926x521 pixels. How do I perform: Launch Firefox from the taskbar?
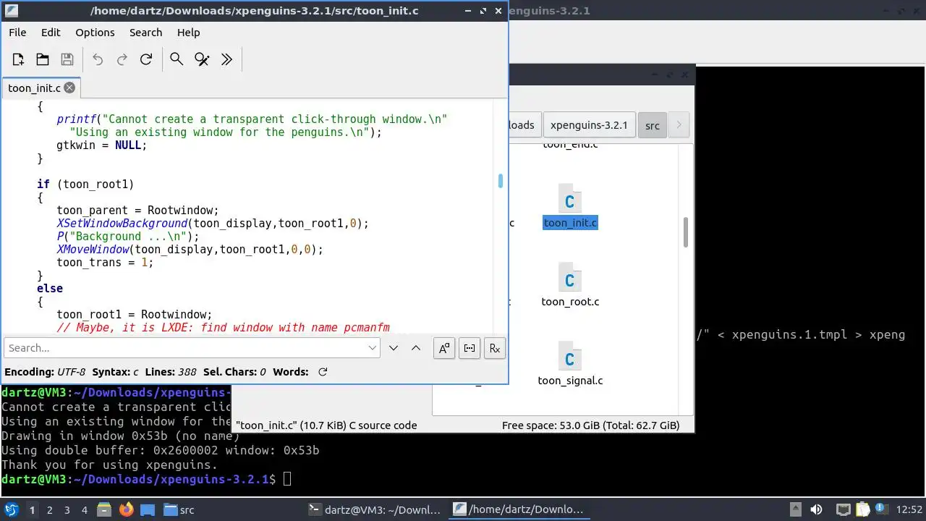[126, 510]
